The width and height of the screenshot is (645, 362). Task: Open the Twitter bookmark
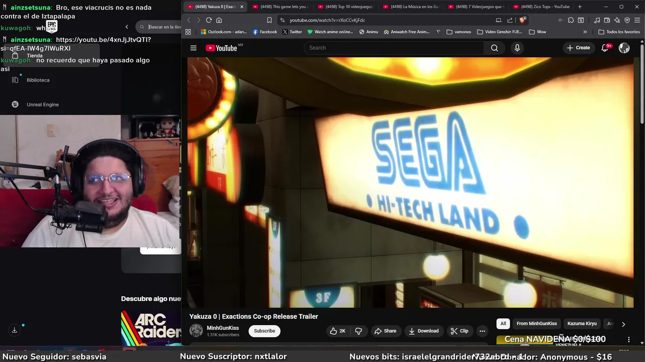point(292,32)
